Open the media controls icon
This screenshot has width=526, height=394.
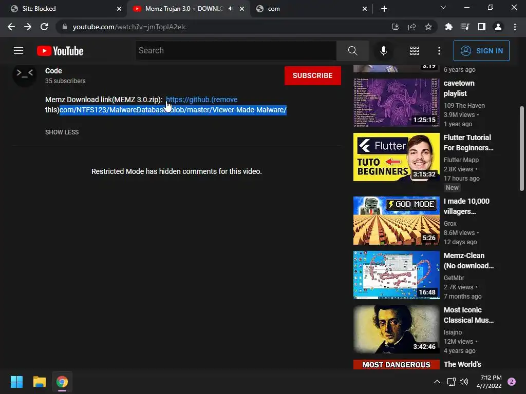tap(465, 27)
